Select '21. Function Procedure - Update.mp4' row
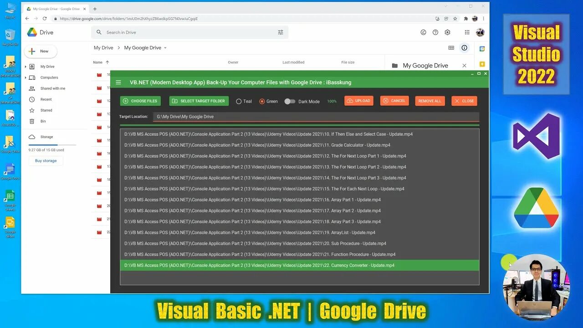 [300, 255]
